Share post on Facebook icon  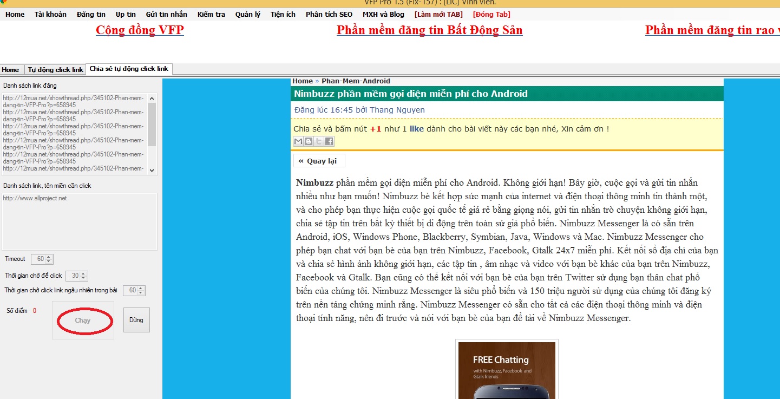click(329, 141)
